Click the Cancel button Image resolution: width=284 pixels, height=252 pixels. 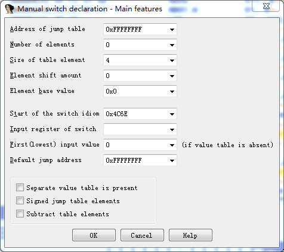pyautogui.click(x=142, y=235)
